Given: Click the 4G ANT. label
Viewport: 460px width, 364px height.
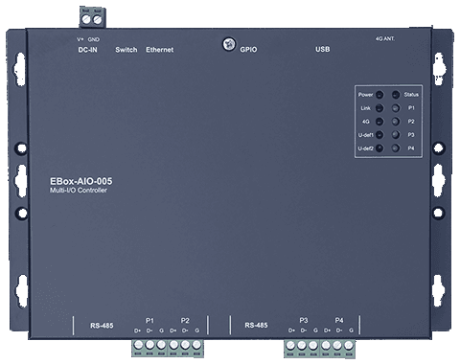Looking at the screenshot, I should (385, 38).
